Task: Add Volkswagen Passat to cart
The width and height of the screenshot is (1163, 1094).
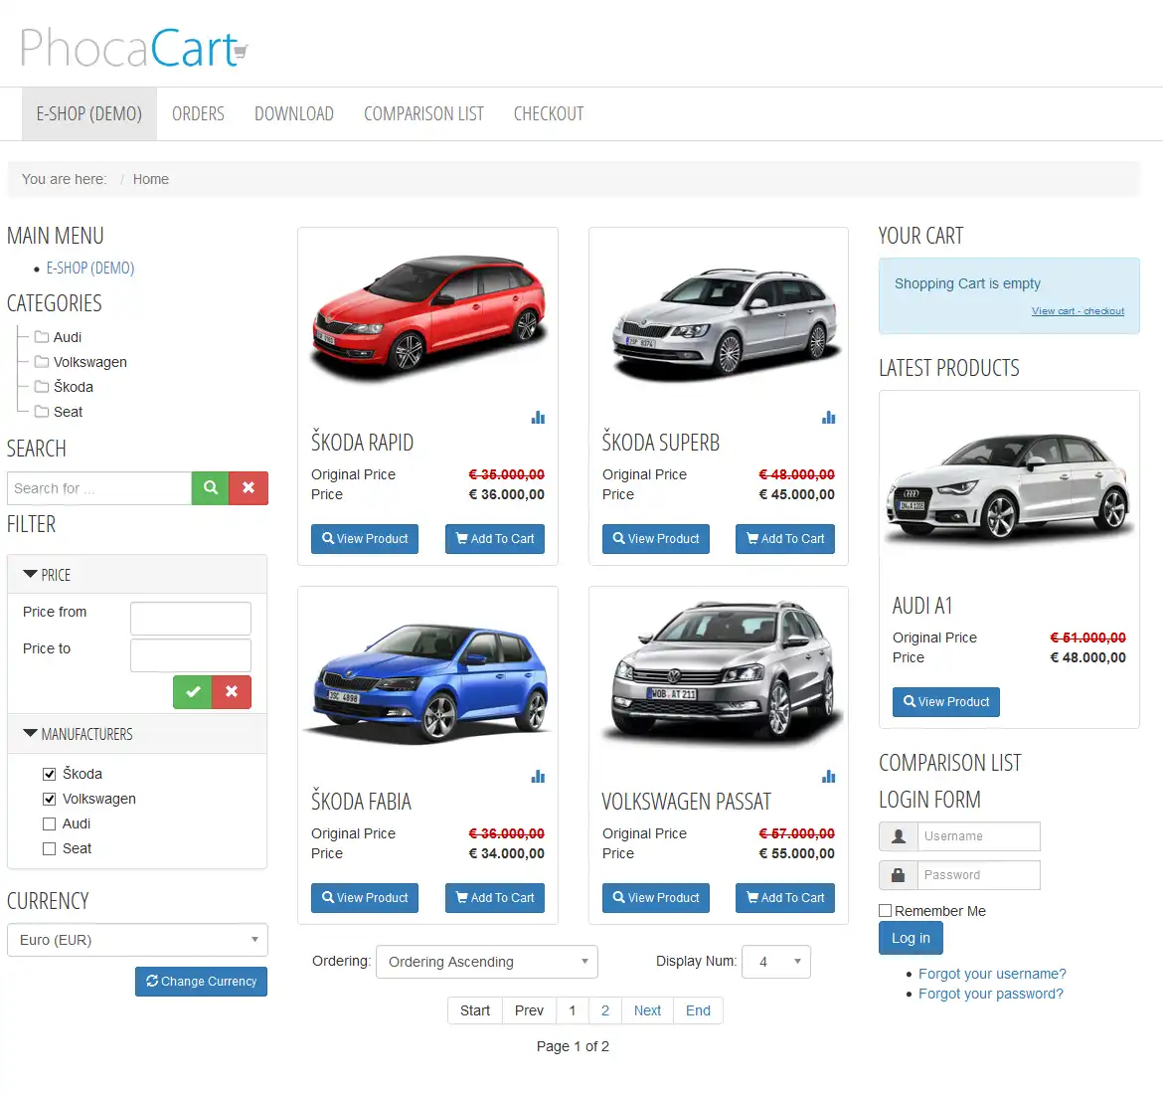Action: point(785,898)
